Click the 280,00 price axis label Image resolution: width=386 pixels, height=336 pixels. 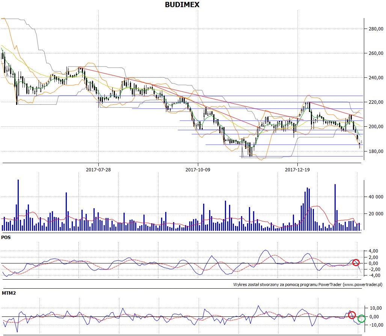tap(376, 29)
